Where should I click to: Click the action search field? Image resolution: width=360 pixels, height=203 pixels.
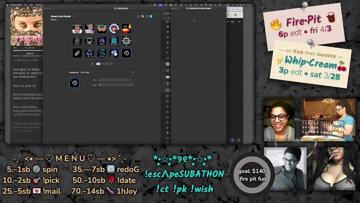point(166,13)
